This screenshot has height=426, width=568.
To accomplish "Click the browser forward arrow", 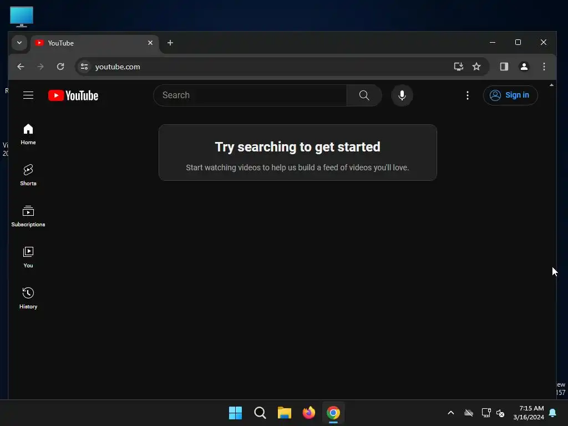I will point(40,67).
